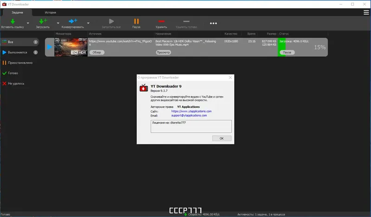371x217 pixels.
Task: Click the green download progress bar
Action: [282, 47]
